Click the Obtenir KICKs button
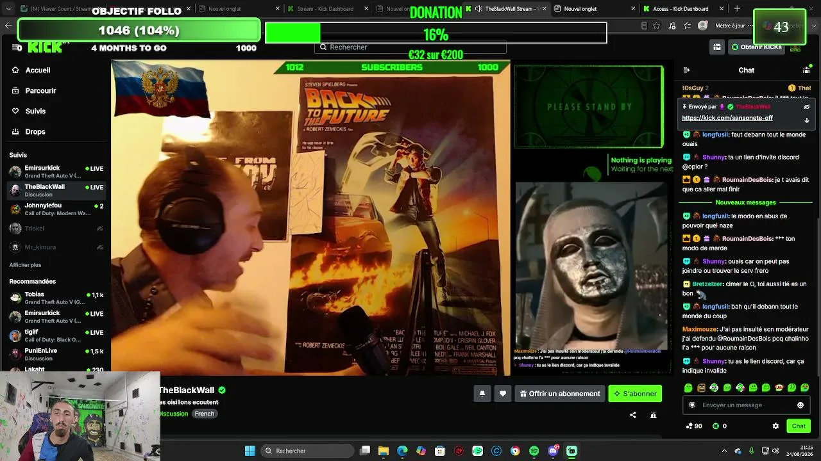 click(x=756, y=47)
